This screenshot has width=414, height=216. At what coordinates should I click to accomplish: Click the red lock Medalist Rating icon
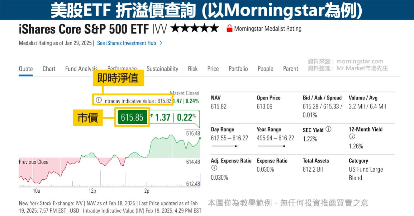point(230,28)
